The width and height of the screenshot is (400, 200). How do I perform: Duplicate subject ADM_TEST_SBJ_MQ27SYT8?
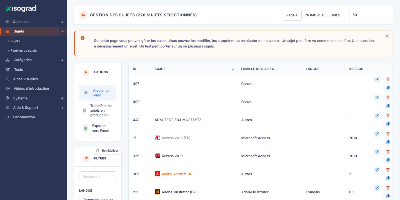[388, 124]
